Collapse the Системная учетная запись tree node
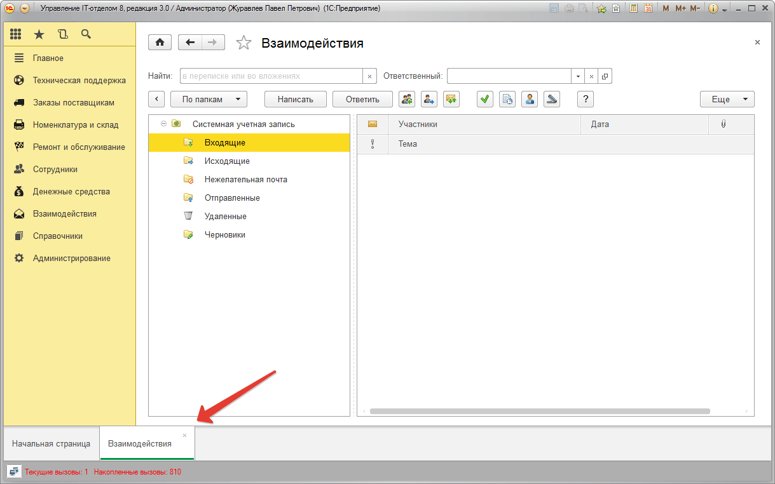The height and width of the screenshot is (484, 775). point(163,124)
